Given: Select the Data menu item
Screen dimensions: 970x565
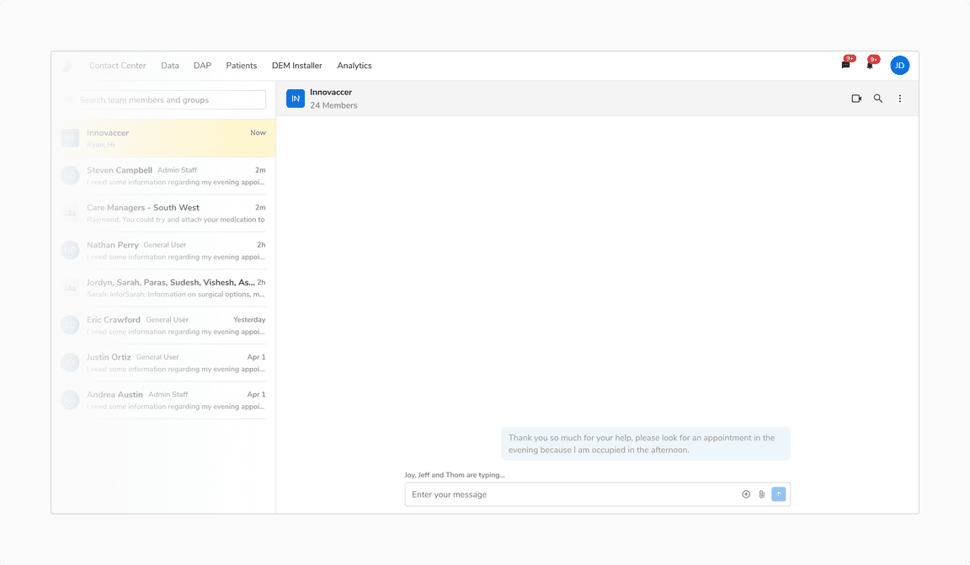Looking at the screenshot, I should coord(170,65).
